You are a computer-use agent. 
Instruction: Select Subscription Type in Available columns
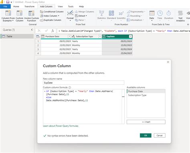pyautogui.click(x=146, y=95)
